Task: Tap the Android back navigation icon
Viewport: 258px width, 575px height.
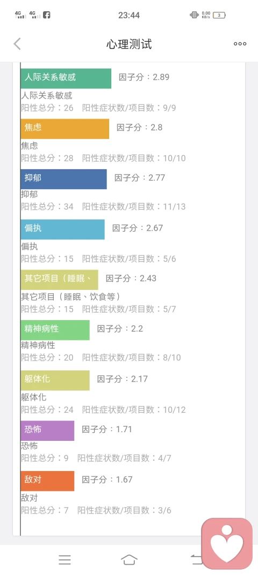Action: pos(196,559)
